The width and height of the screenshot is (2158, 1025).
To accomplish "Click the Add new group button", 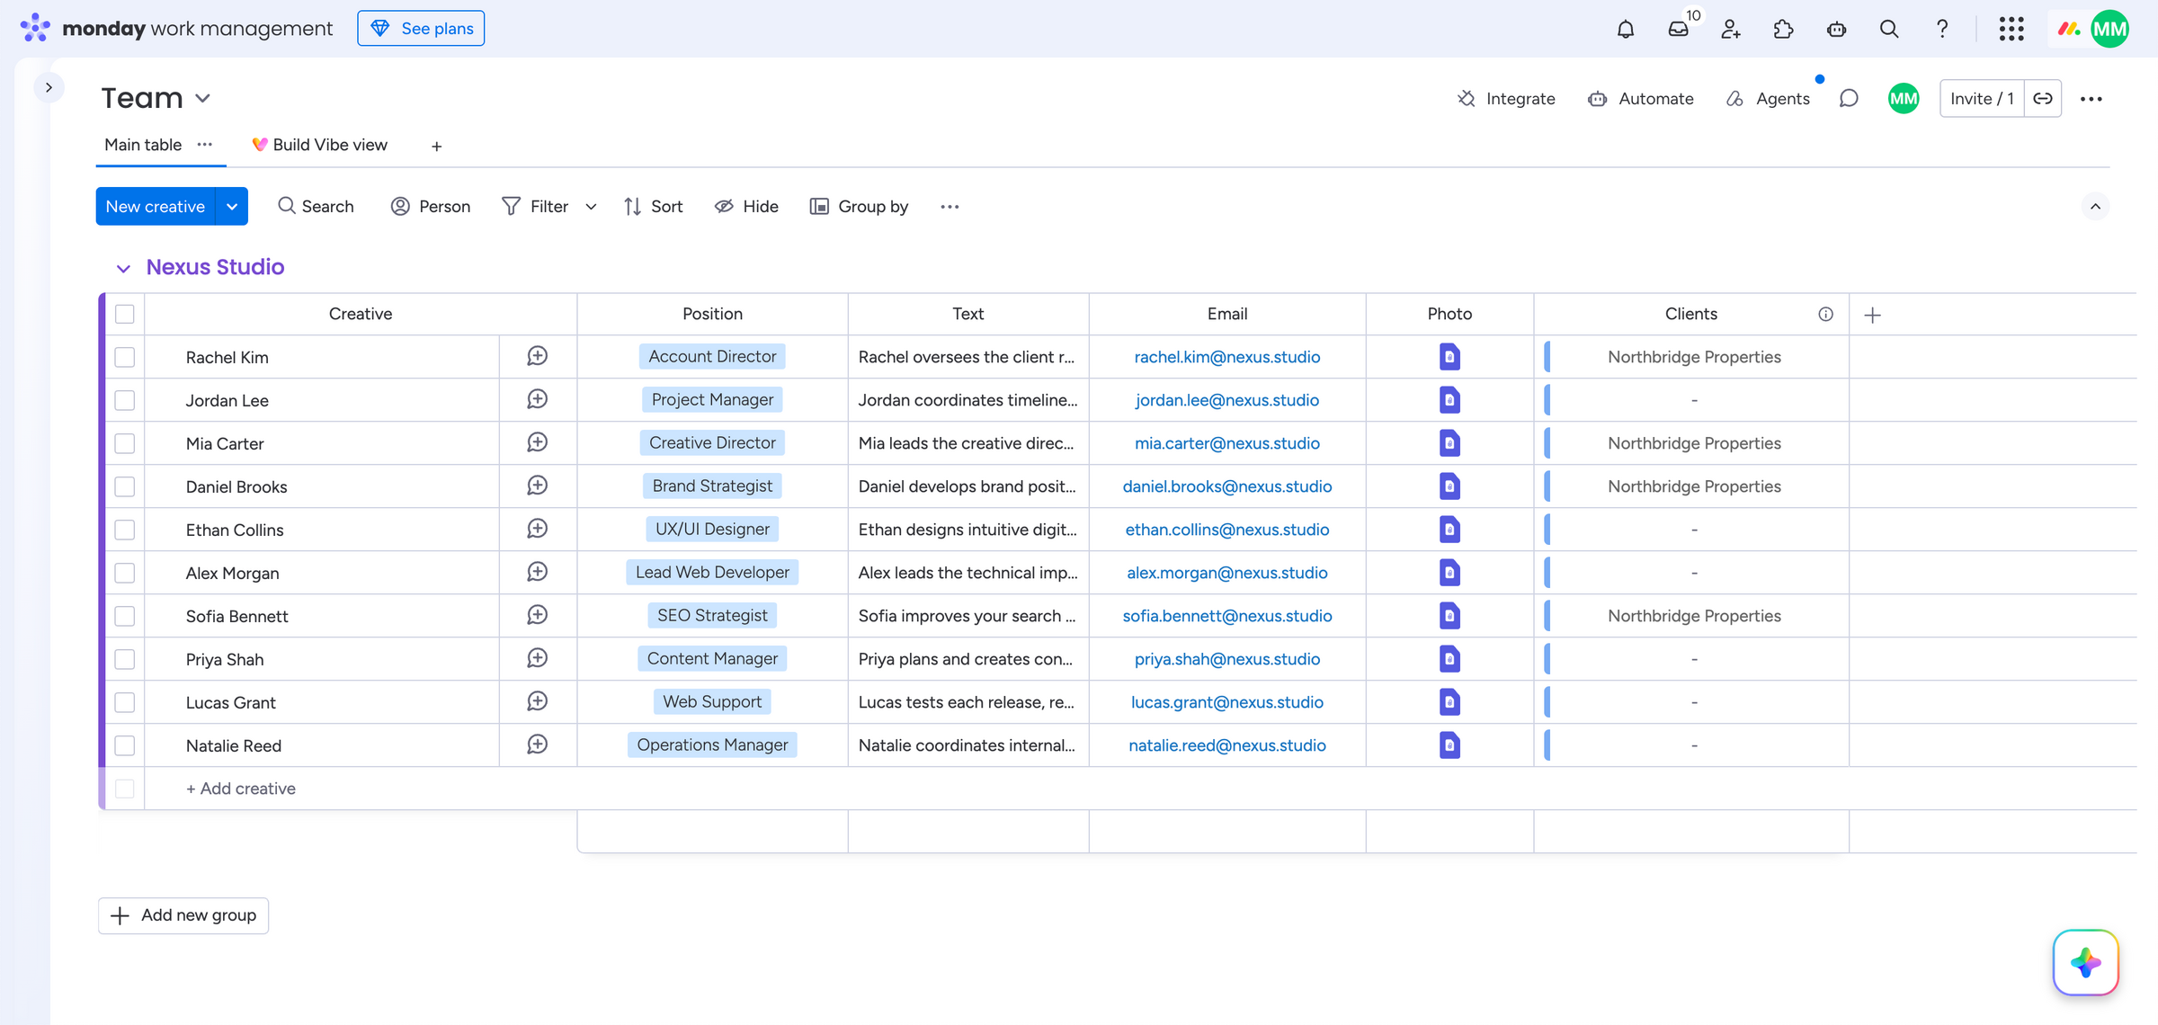I will 183,915.
